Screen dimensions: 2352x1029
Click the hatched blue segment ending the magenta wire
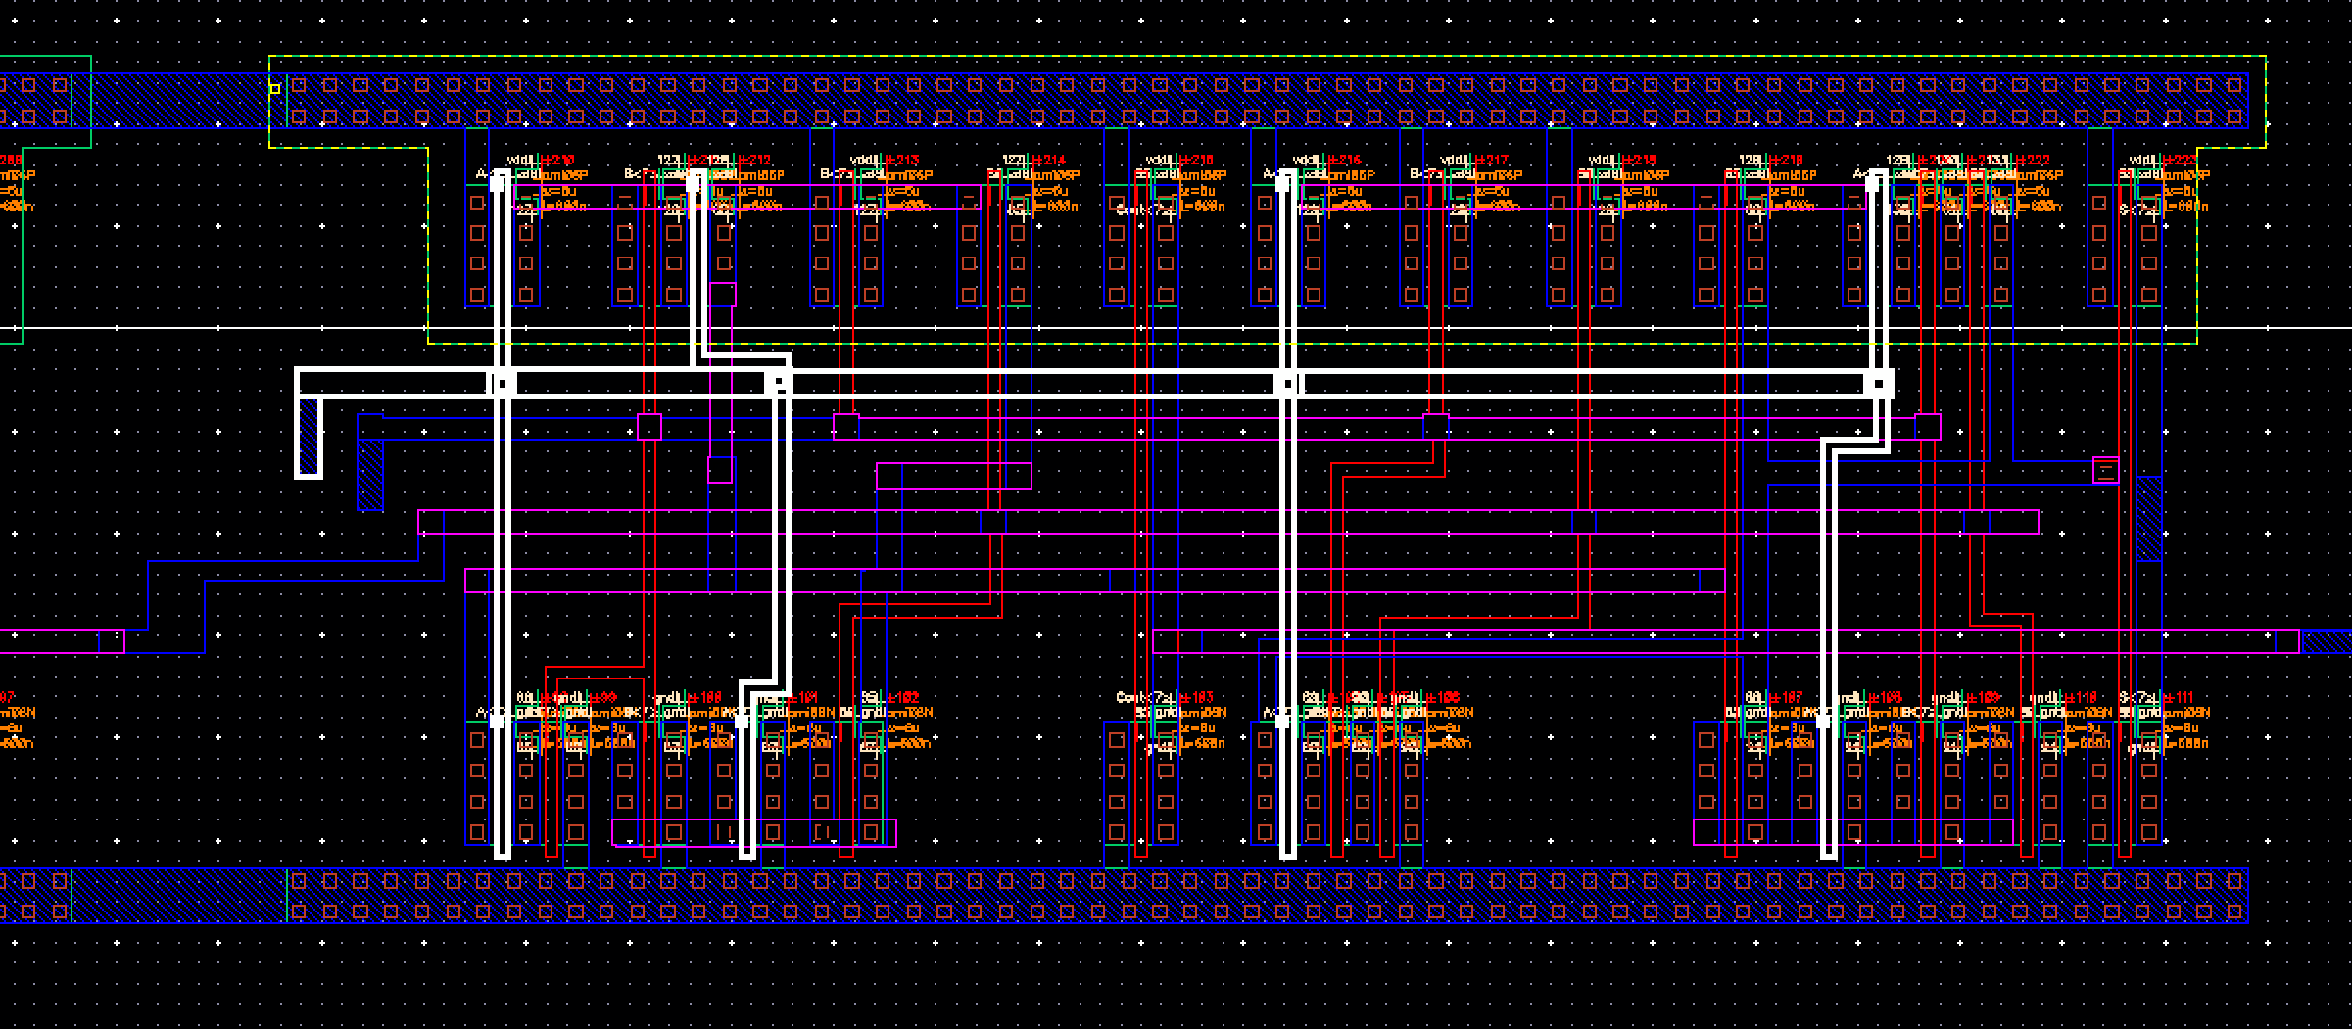[x=2326, y=641]
